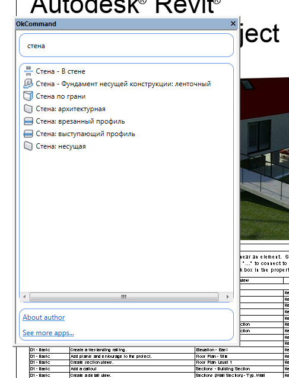Click the 'выступающий профиль' sweep icon
The height and width of the screenshot is (378, 289).
[x=28, y=134]
